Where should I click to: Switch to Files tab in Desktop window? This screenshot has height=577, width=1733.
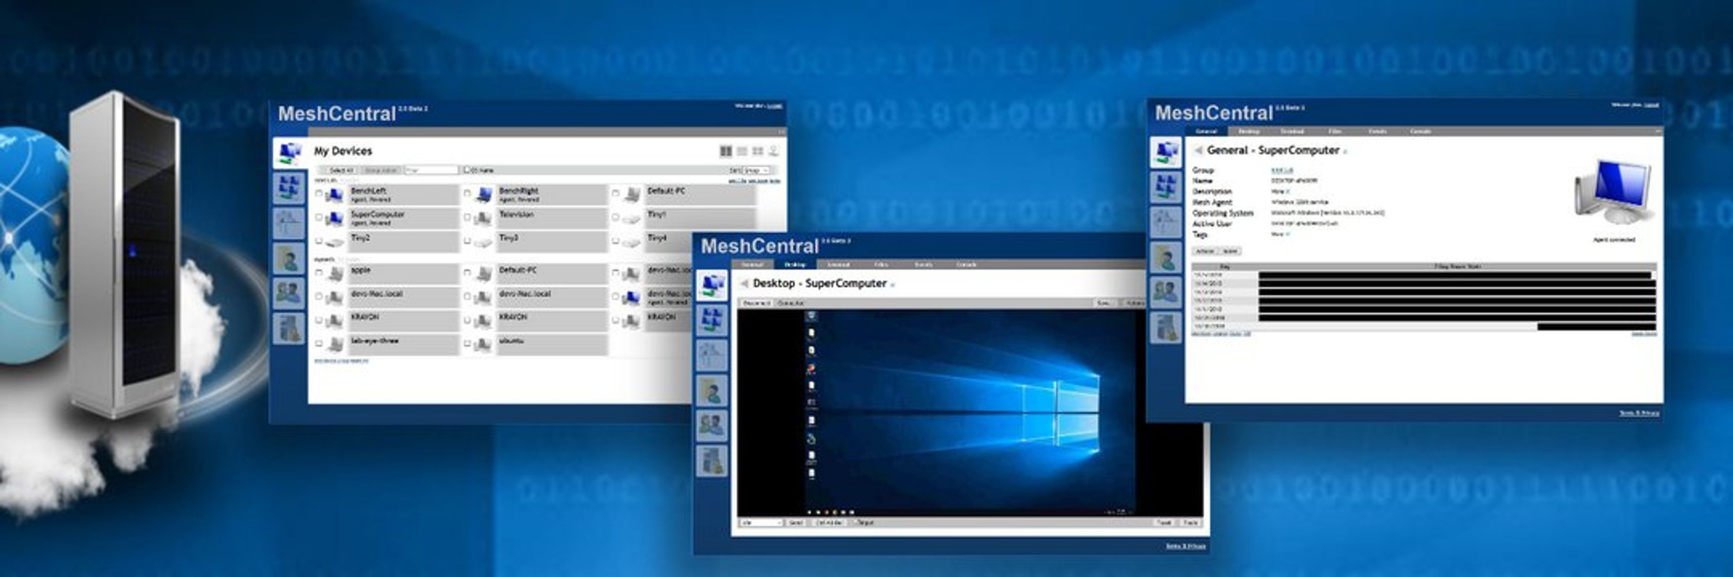click(x=880, y=265)
